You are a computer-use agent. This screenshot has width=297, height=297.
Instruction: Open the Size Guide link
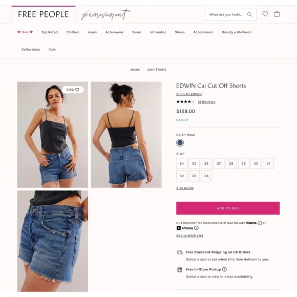click(185, 188)
